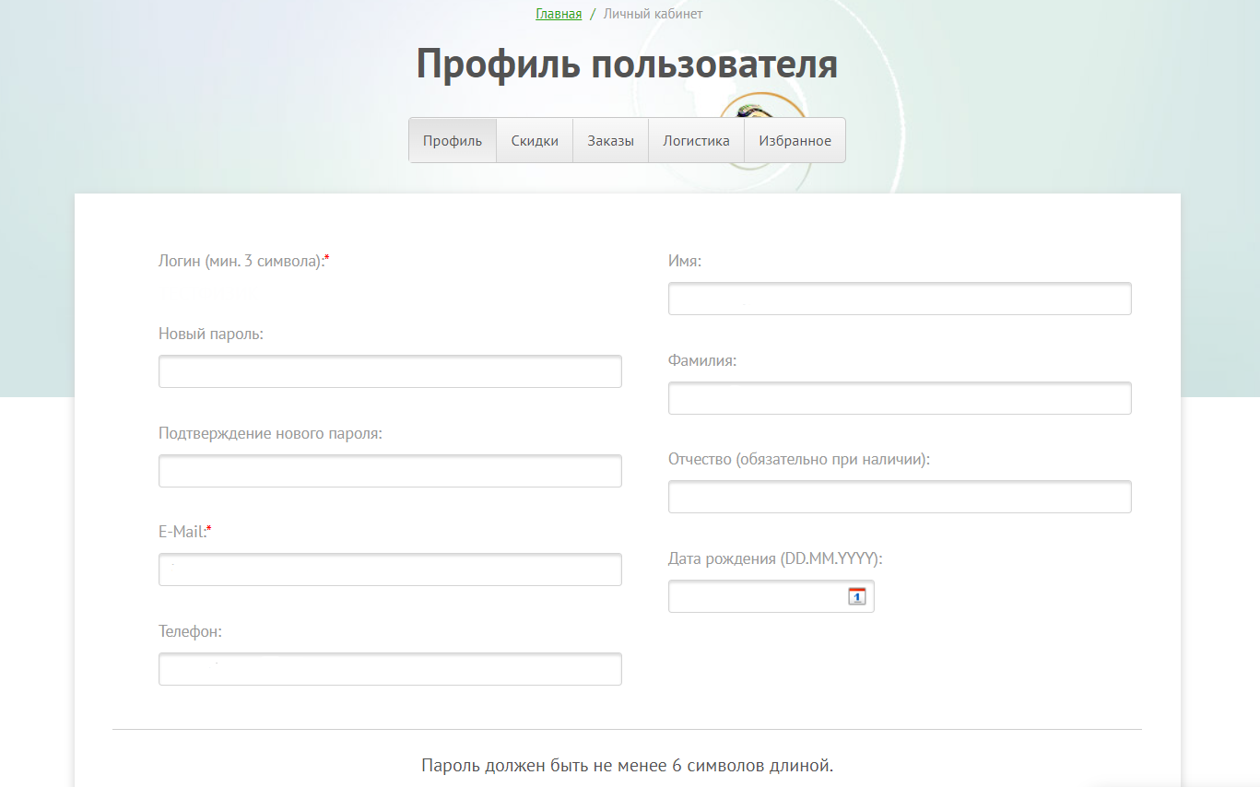Focus the Имя input field
This screenshot has width=1260, height=787.
[899, 299]
